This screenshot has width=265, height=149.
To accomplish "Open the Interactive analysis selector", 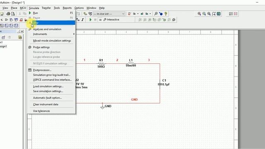I will click(x=111, y=19).
